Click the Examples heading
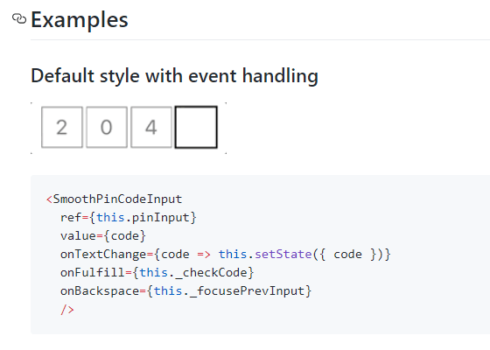This screenshot has height=350, width=490. [x=80, y=20]
